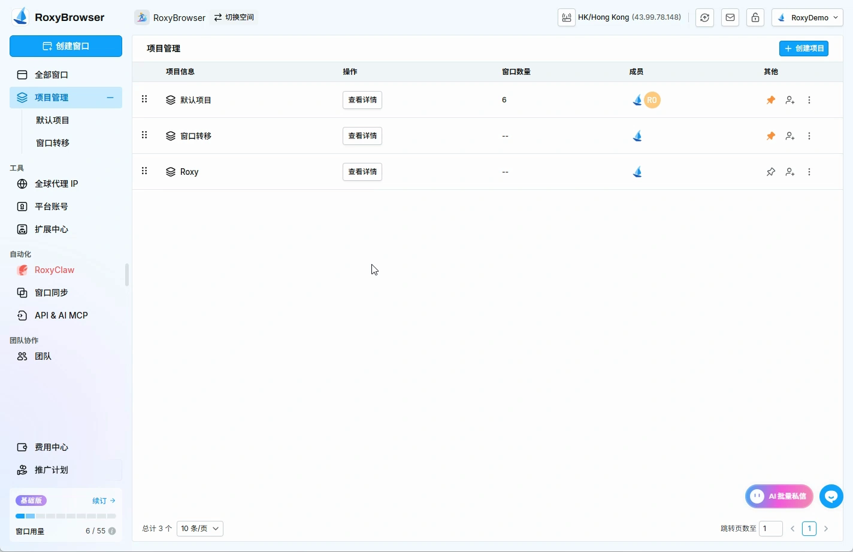Open the refresh icon in top bar
Viewport: 853px width, 552px height.
(x=705, y=17)
